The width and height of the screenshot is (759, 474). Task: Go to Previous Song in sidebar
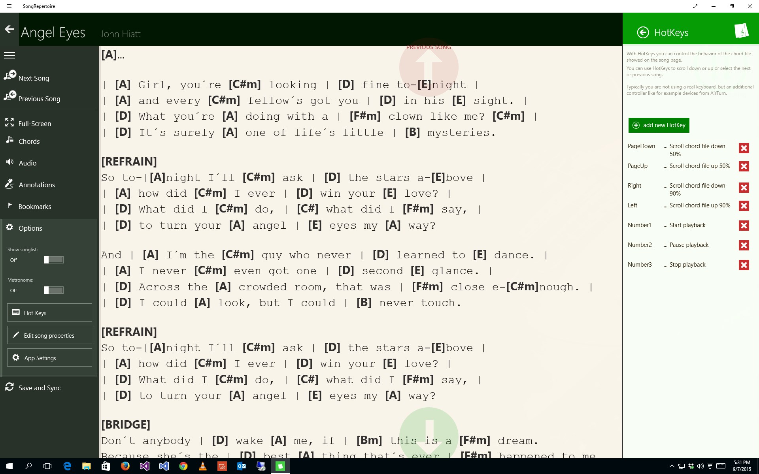[39, 99]
